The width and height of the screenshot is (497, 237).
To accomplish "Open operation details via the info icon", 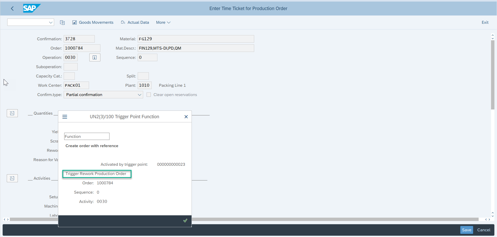I will [94, 57].
